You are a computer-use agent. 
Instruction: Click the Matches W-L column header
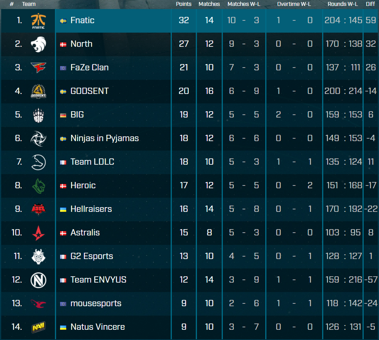pyautogui.click(x=244, y=4)
